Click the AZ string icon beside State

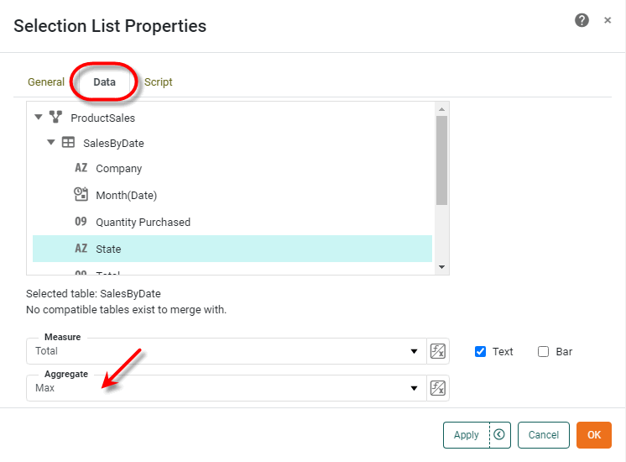(x=81, y=248)
